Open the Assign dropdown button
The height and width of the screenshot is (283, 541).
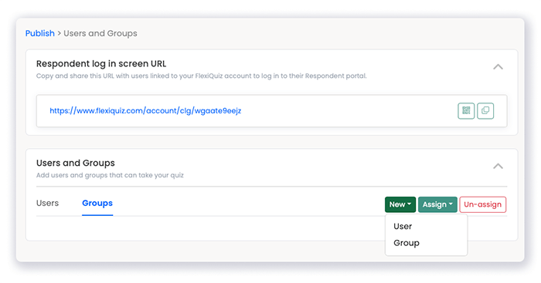[x=437, y=204]
